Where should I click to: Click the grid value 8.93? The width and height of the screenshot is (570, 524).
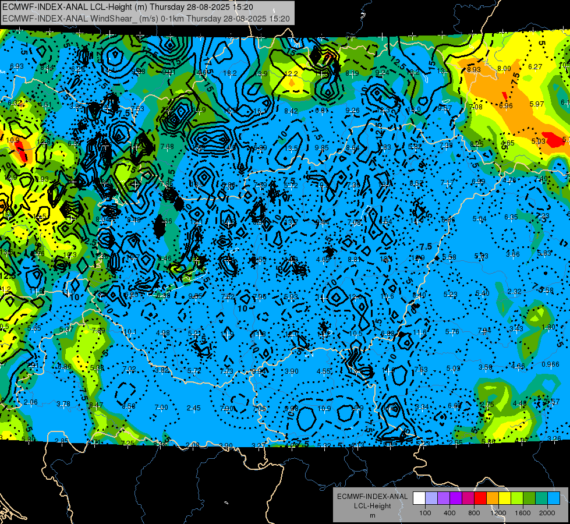tap(474, 69)
